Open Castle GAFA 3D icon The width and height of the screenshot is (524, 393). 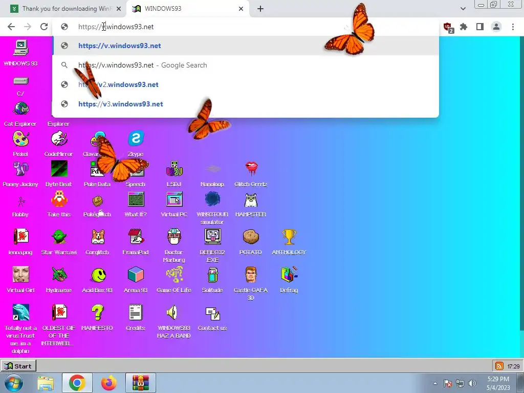tap(251, 275)
